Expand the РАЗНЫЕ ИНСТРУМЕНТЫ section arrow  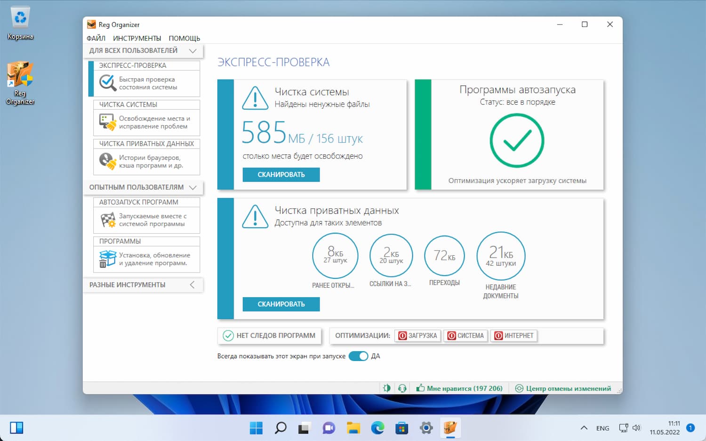point(192,284)
